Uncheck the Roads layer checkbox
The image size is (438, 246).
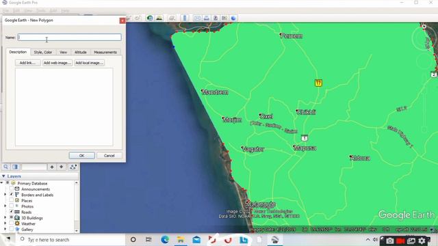pos(12,212)
